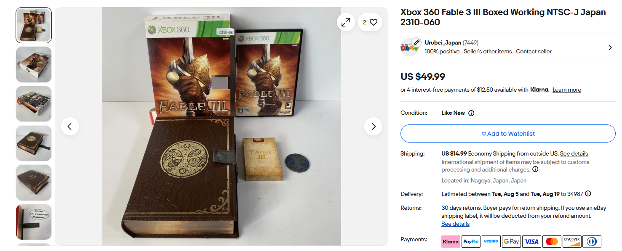Screen dimensions: 622x251
Task: Click the heart icon to favorite the item
Action: tap(374, 22)
